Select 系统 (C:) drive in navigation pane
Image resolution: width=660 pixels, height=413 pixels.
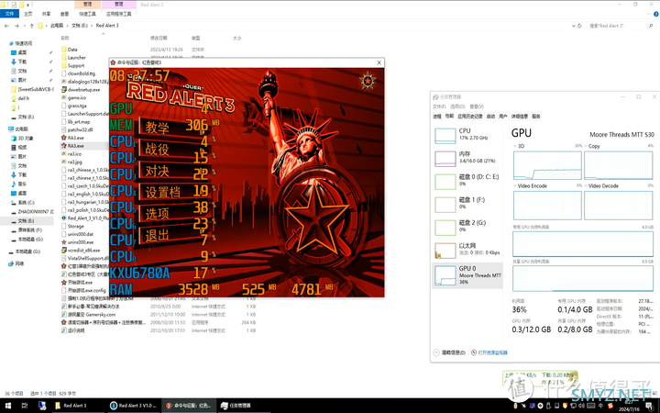[26, 202]
